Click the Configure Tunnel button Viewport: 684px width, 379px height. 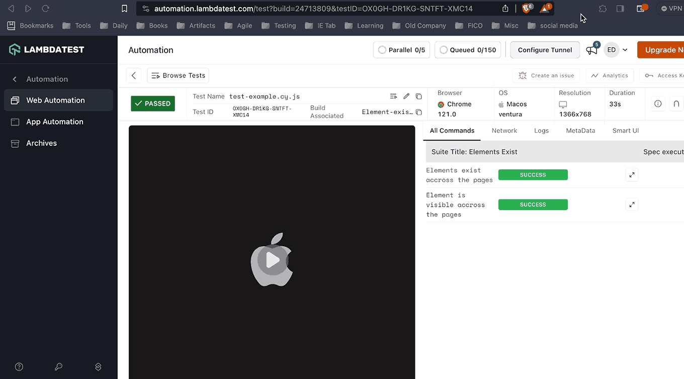[545, 50]
